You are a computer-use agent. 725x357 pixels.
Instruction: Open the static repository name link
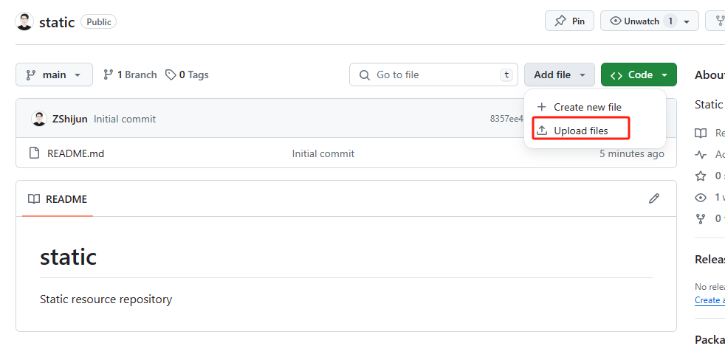(x=57, y=22)
